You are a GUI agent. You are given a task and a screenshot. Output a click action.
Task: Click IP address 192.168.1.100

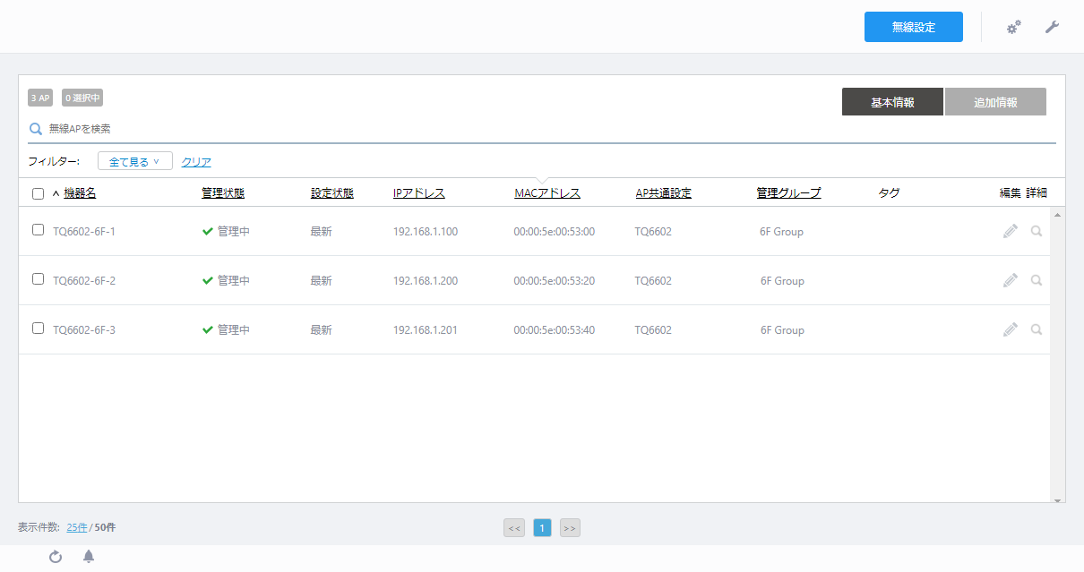[426, 231]
